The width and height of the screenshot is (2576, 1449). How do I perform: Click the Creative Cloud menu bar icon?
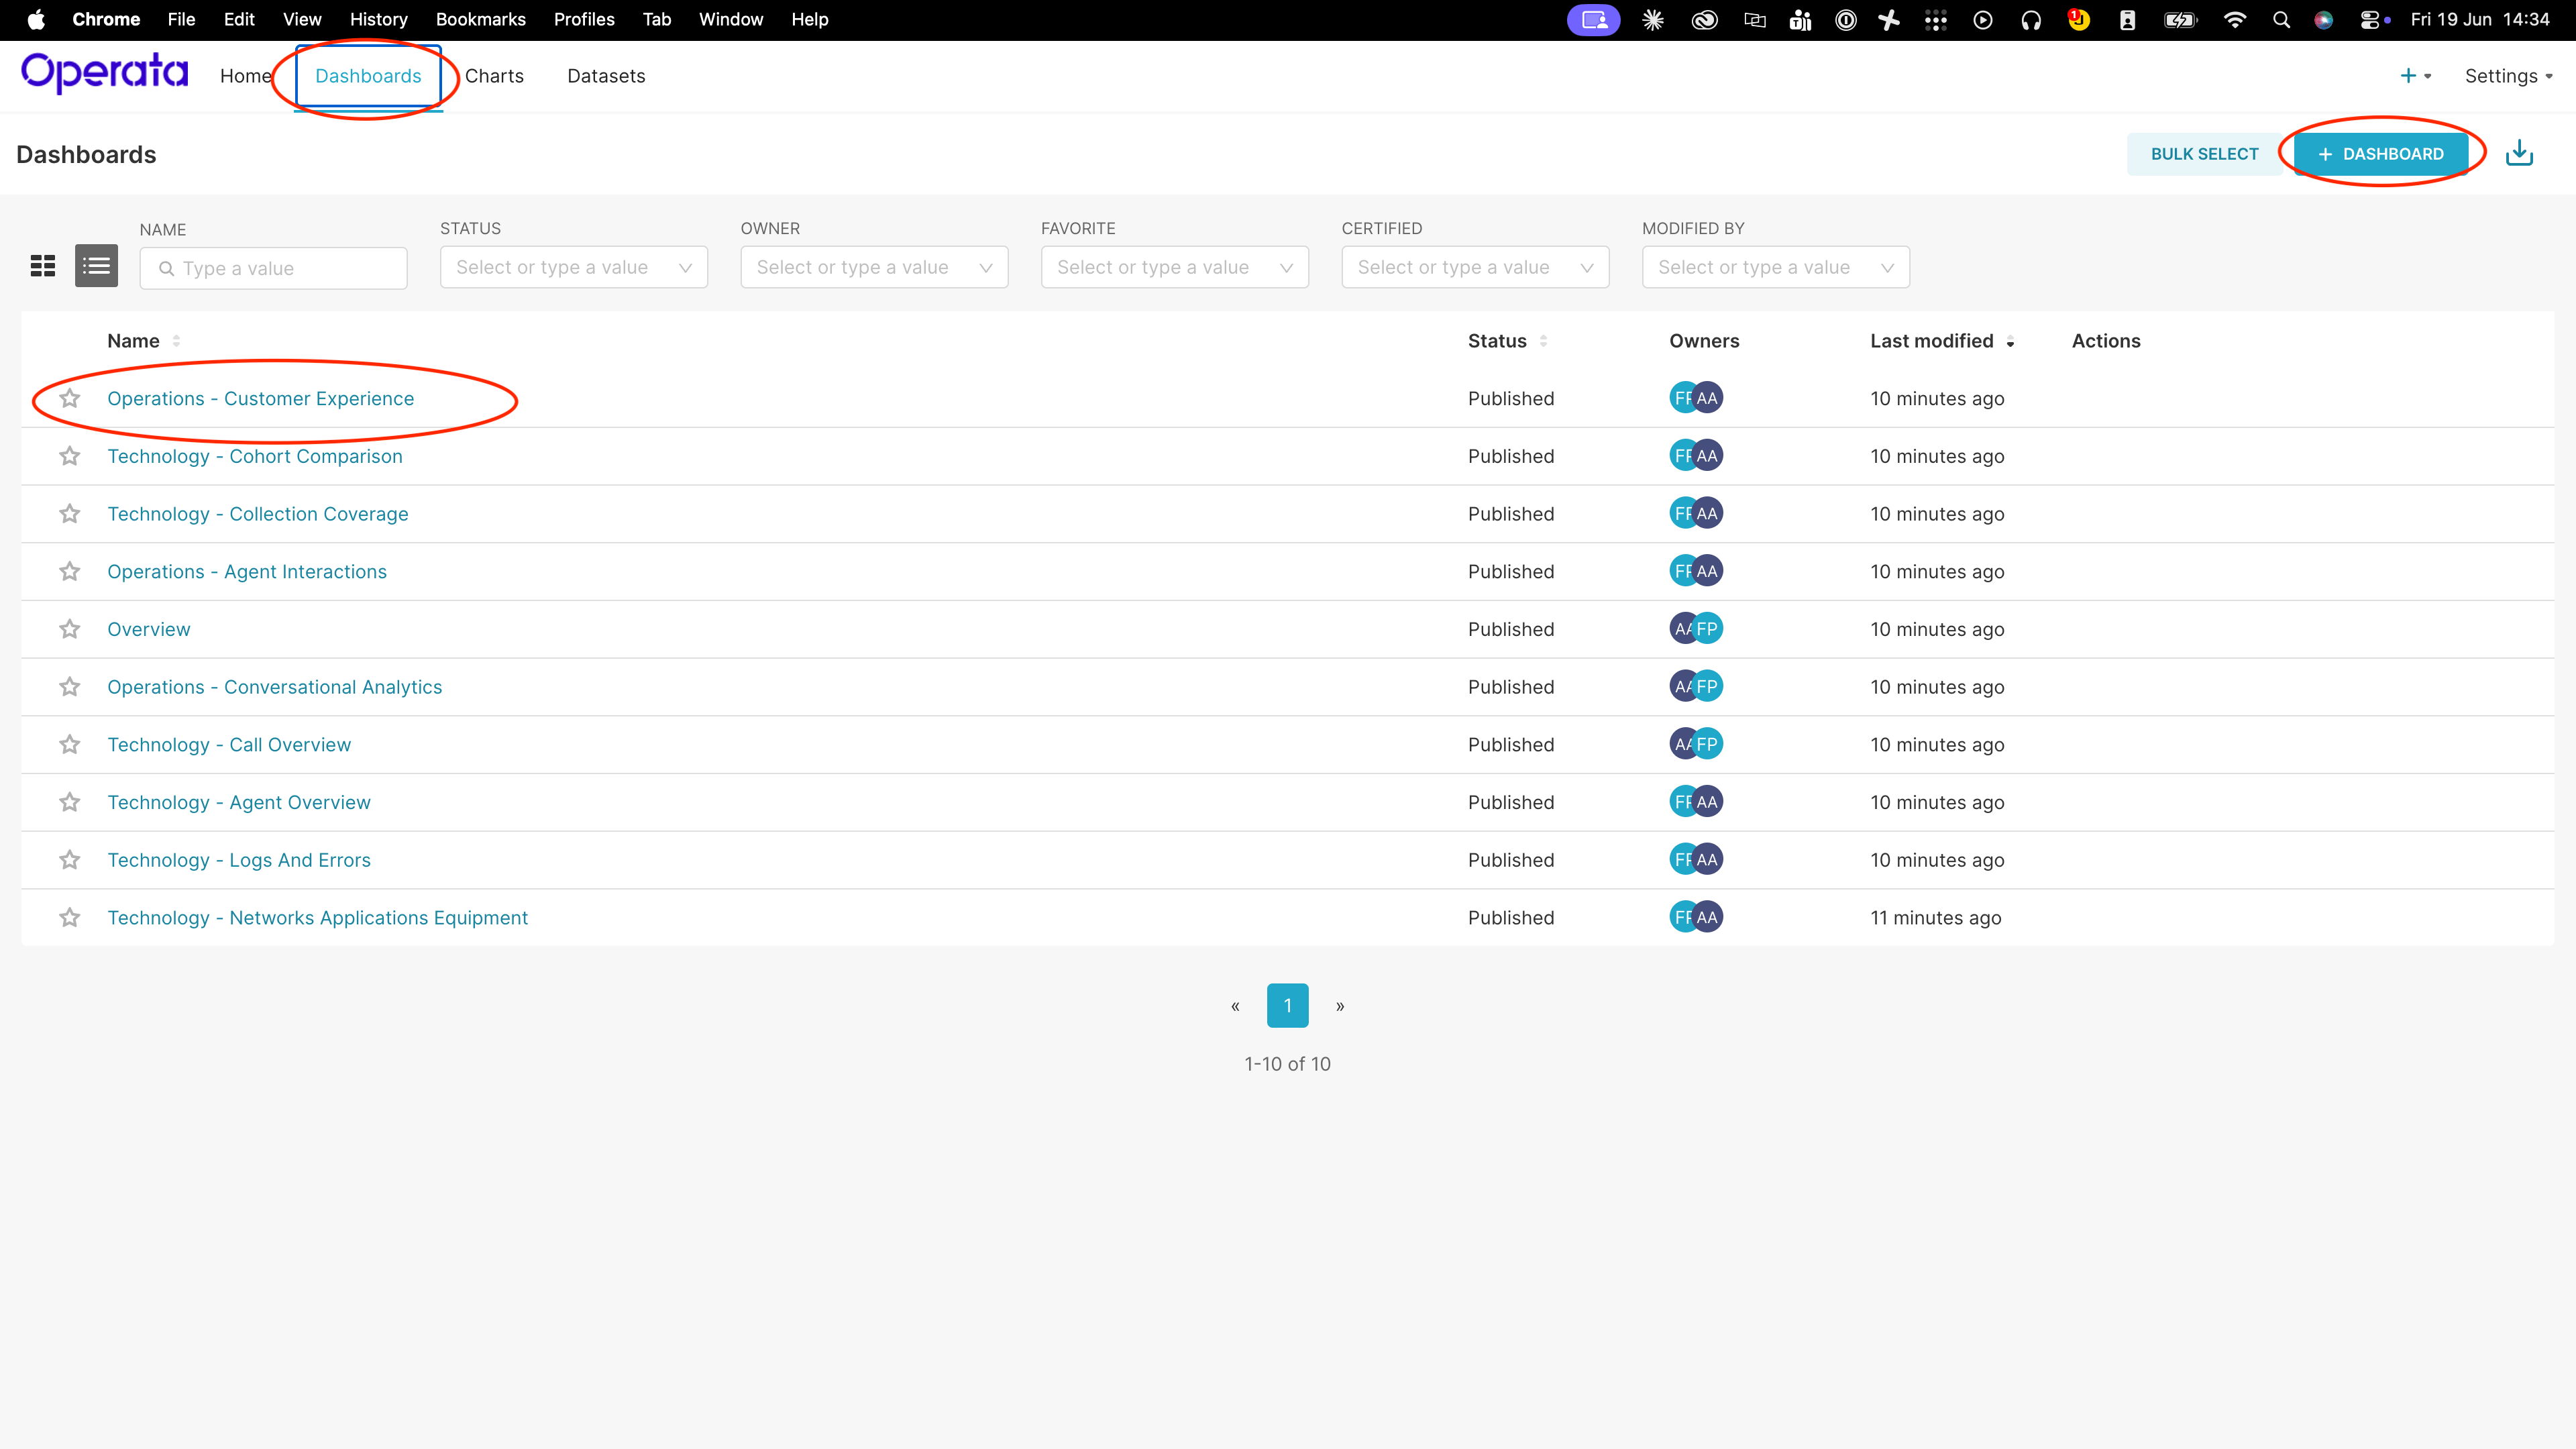click(x=1704, y=19)
